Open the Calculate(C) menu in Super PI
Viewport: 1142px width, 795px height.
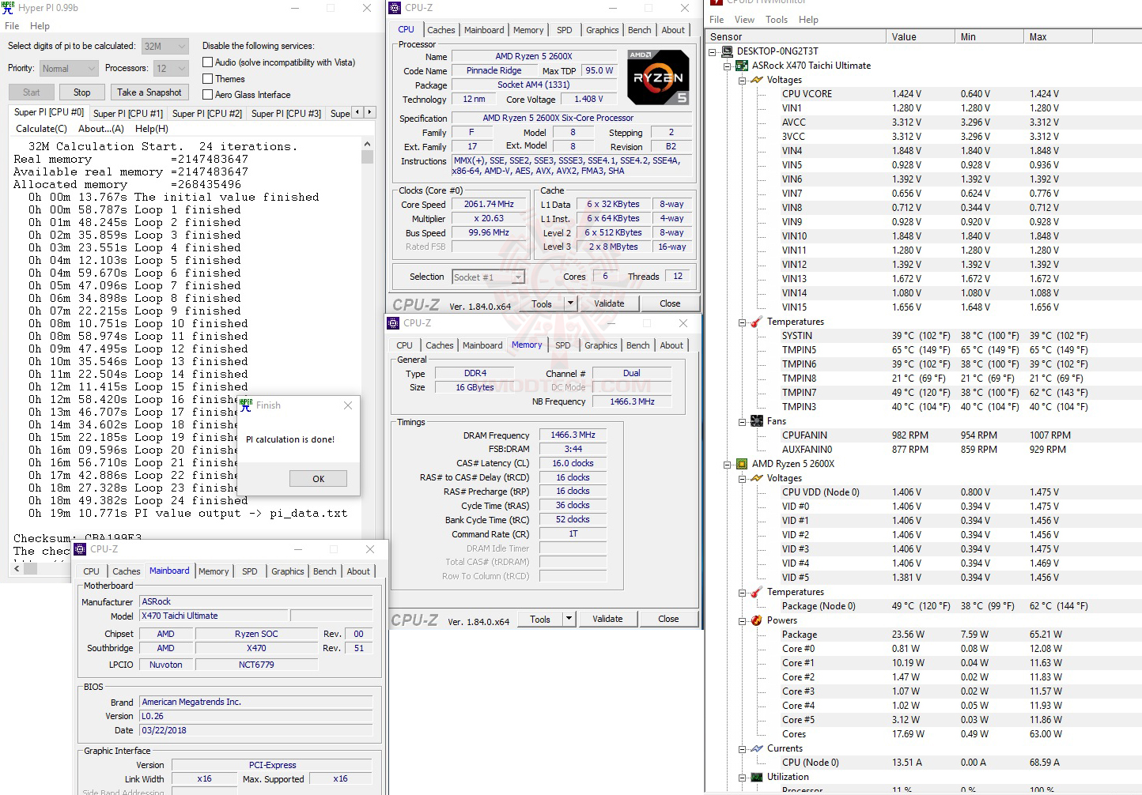41,129
